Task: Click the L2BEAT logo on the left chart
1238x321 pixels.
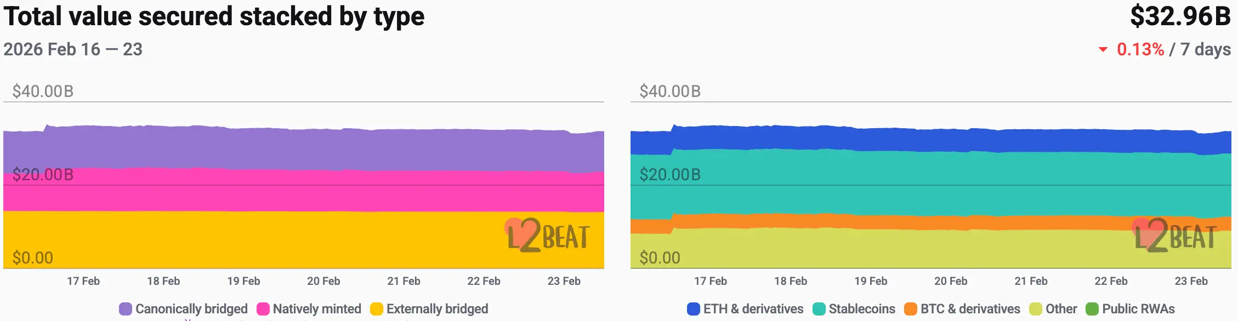Action: [548, 236]
